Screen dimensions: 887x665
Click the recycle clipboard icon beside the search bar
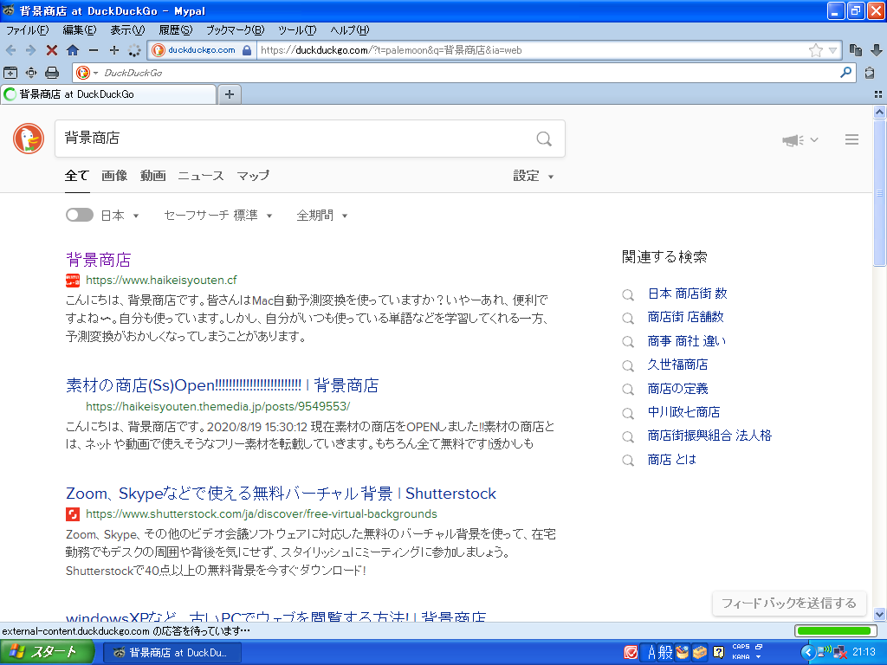[870, 73]
